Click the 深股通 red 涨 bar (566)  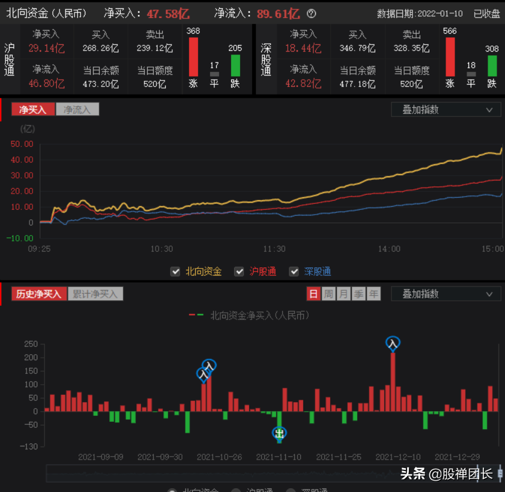tap(450, 57)
